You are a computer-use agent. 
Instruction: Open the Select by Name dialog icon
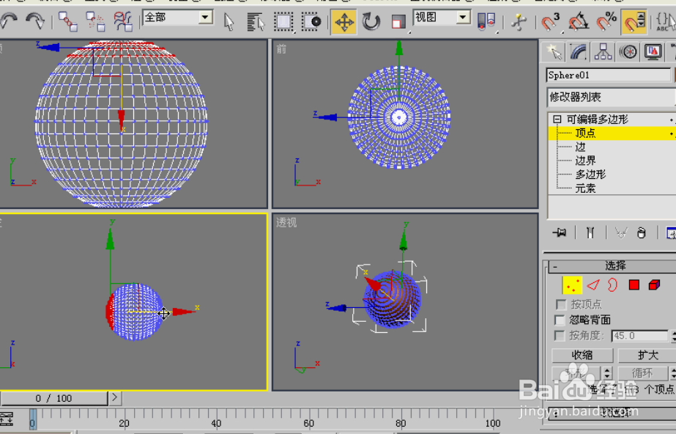click(255, 21)
